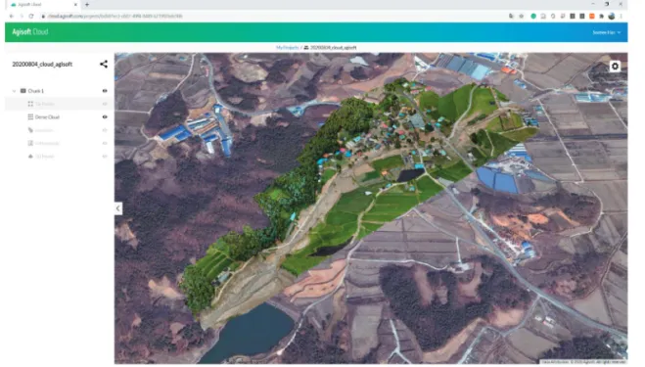Toggle visibility of the tag-icon layer
Viewport: 645px width, 367px height.
pos(105,130)
